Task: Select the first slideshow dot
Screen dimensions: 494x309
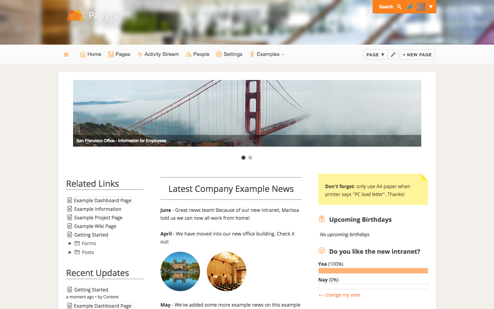Action: coord(243,158)
